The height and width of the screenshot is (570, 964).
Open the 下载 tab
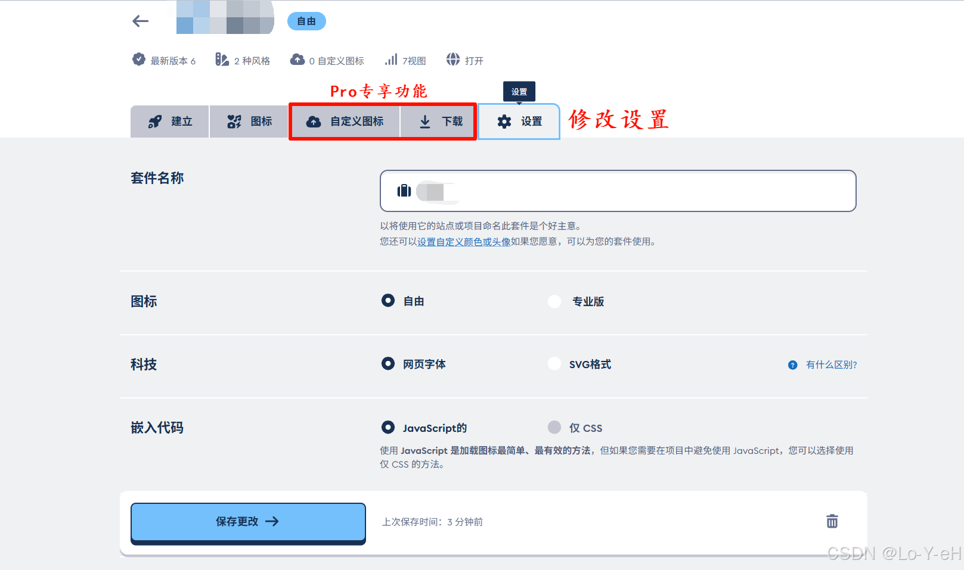438,122
